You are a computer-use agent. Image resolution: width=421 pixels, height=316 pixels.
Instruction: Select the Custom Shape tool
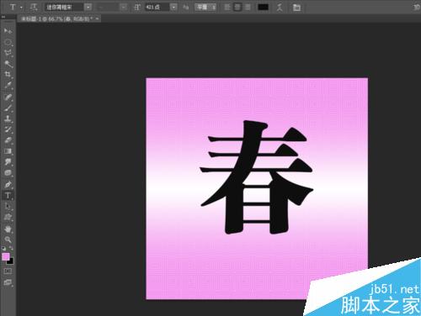(x=8, y=217)
